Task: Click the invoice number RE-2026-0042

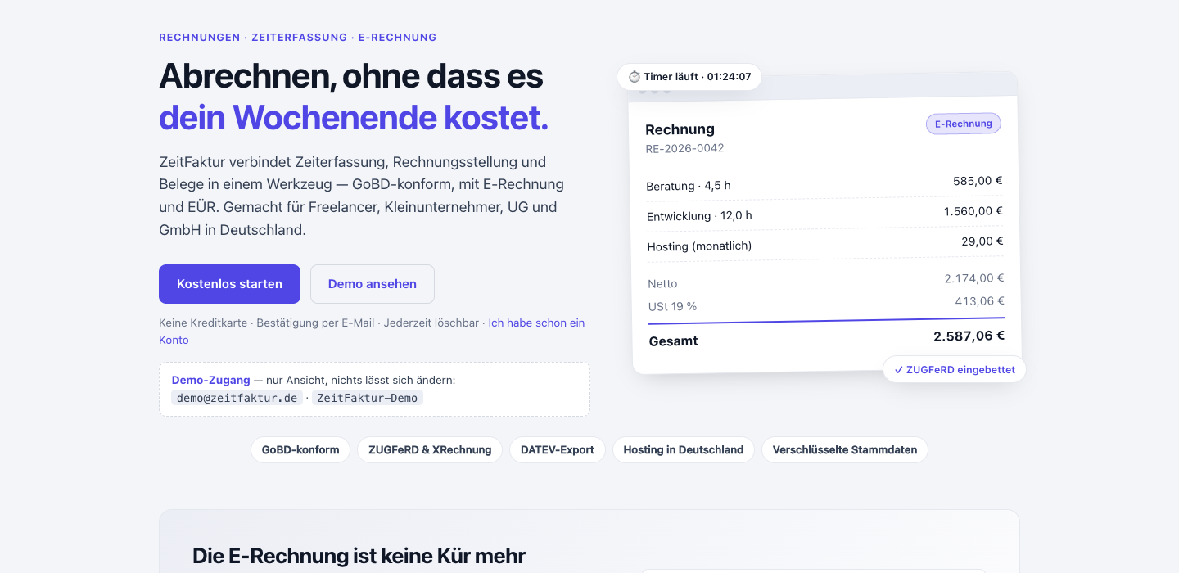Action: 684,148
